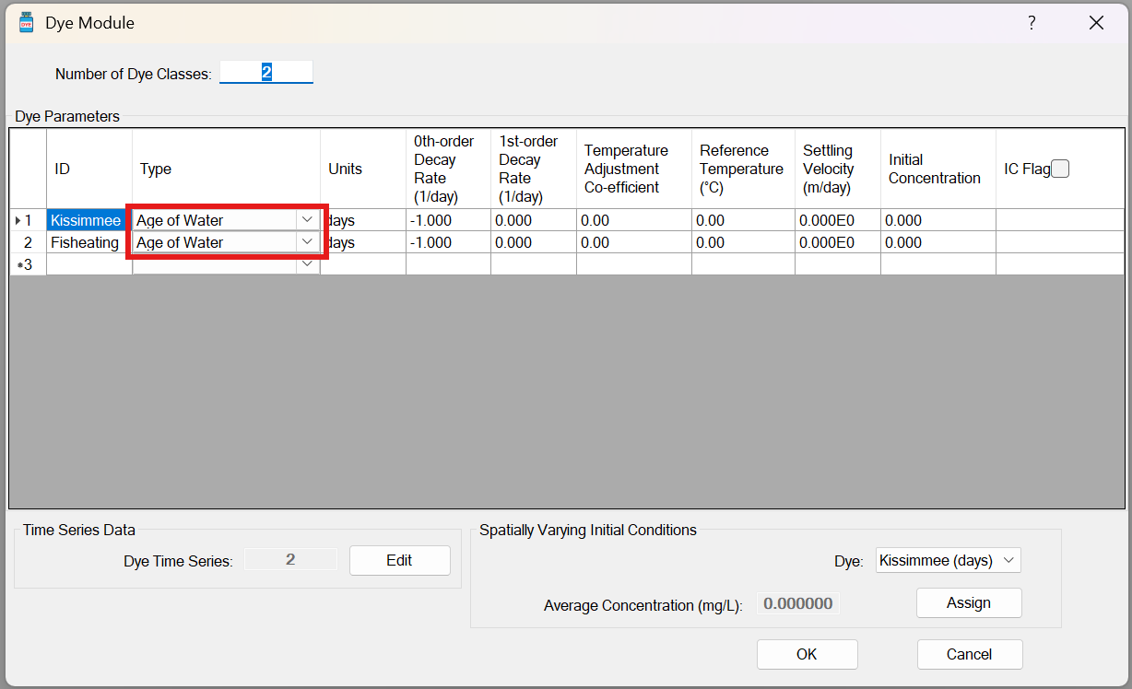The image size is (1132, 689).
Task: Select the Kissimmee ID cell
Action: pos(88,220)
